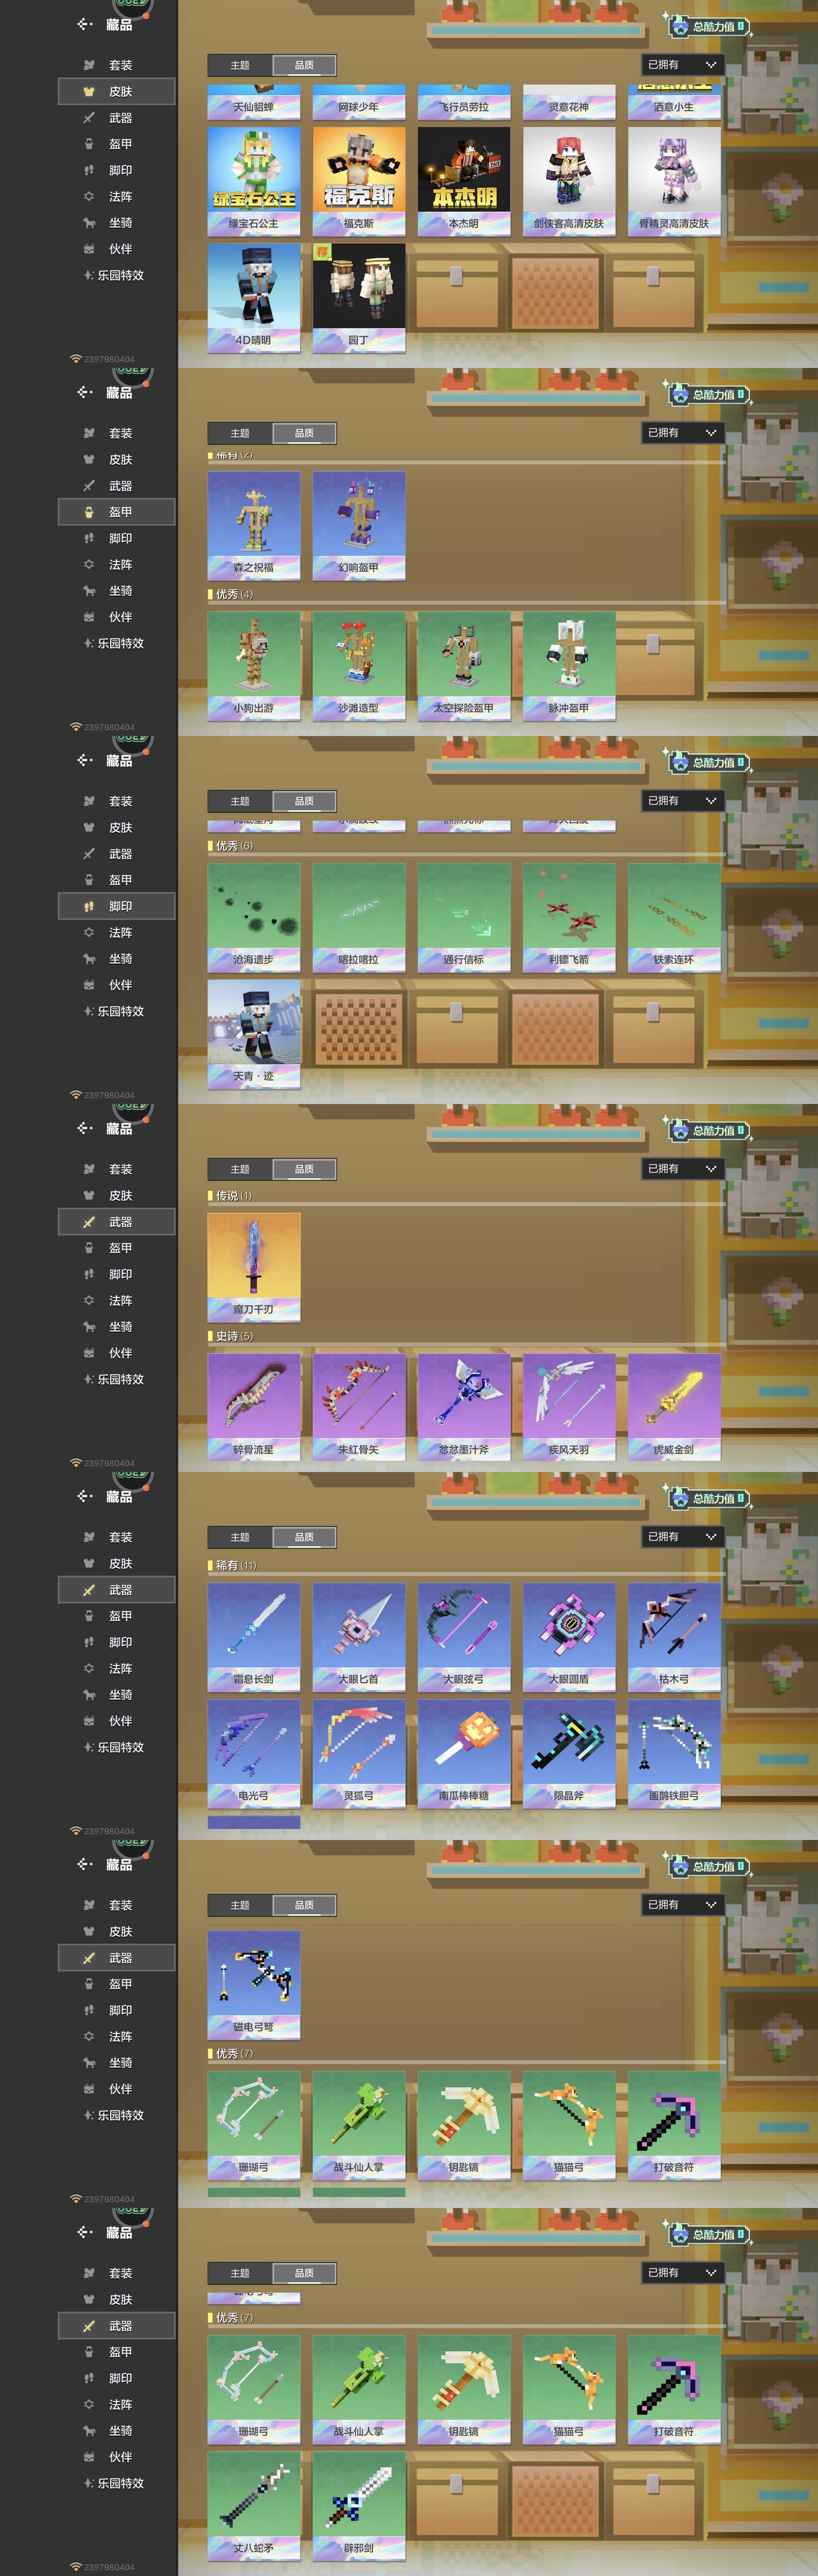Select the 忿忿墨汁斧 axe
The height and width of the screenshot is (2576, 818).
(x=464, y=1406)
